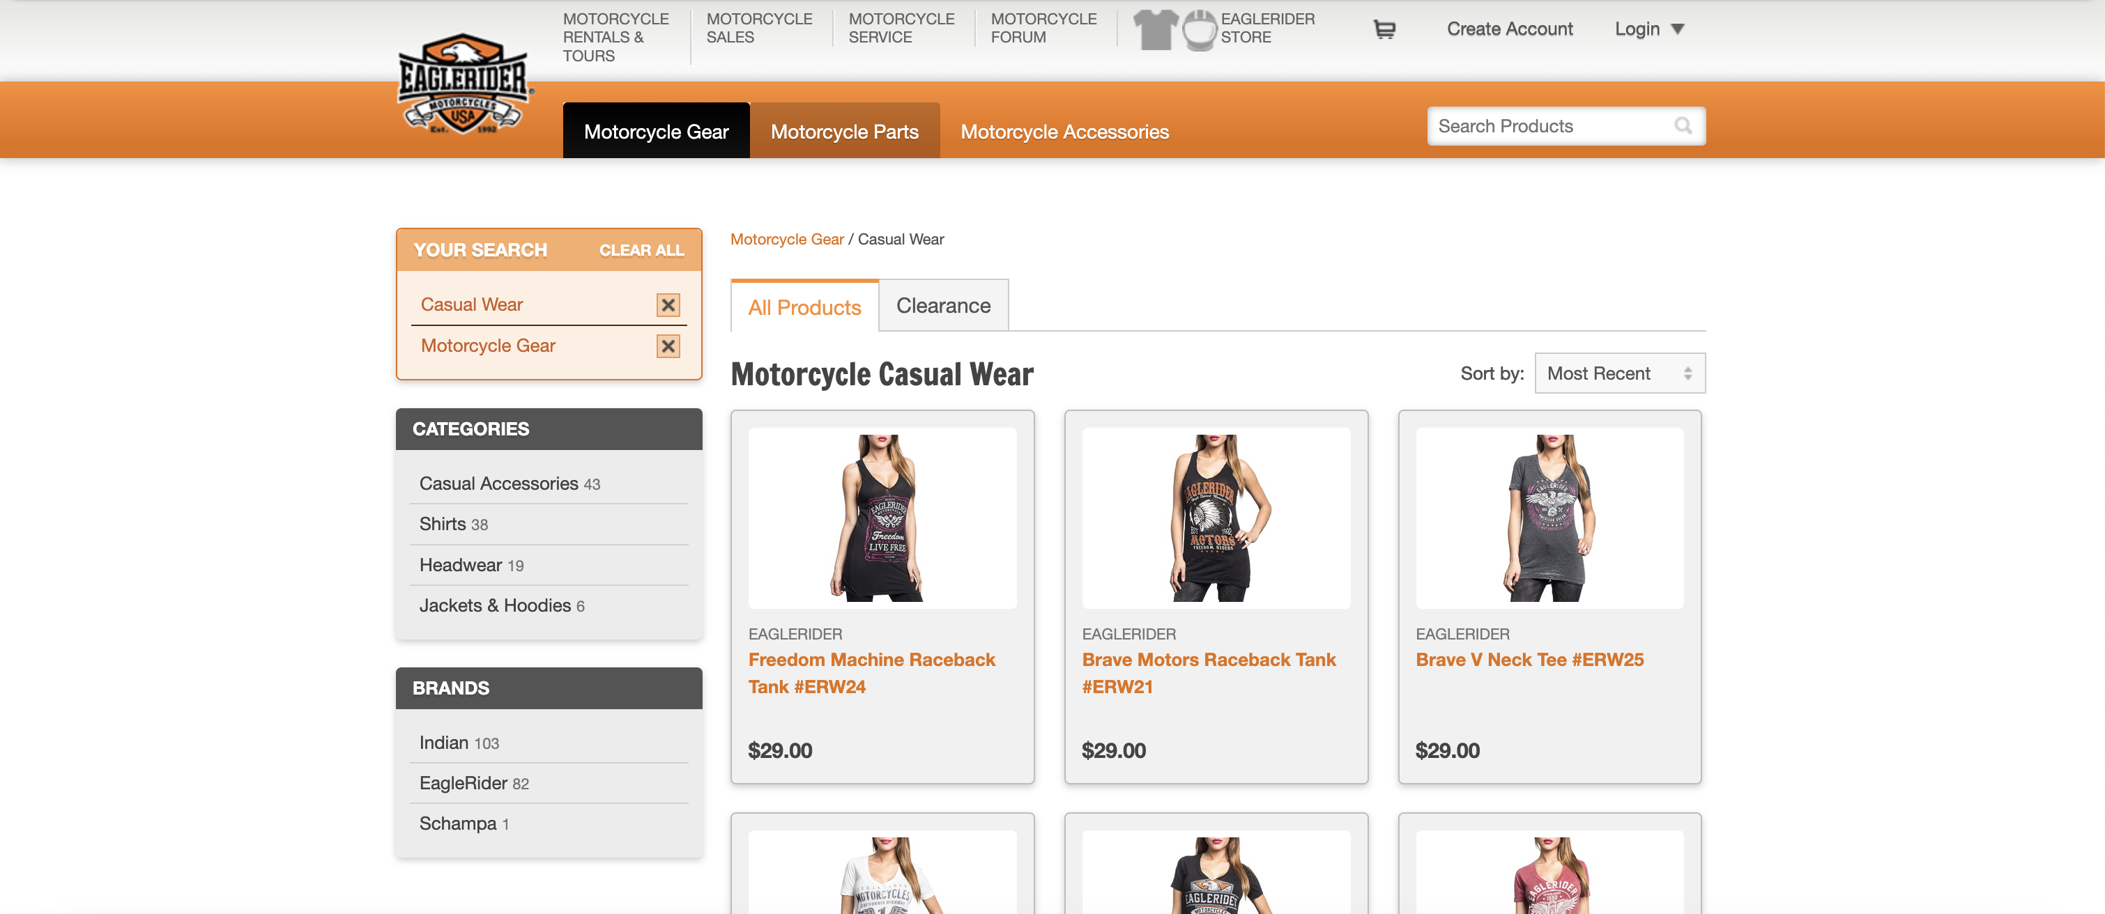Filter by Indian brand
Viewport: 2105px width, 914px height.
[459, 743]
